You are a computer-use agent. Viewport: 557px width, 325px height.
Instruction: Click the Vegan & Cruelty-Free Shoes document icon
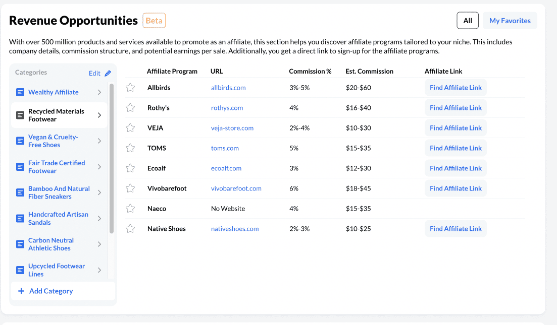click(20, 141)
